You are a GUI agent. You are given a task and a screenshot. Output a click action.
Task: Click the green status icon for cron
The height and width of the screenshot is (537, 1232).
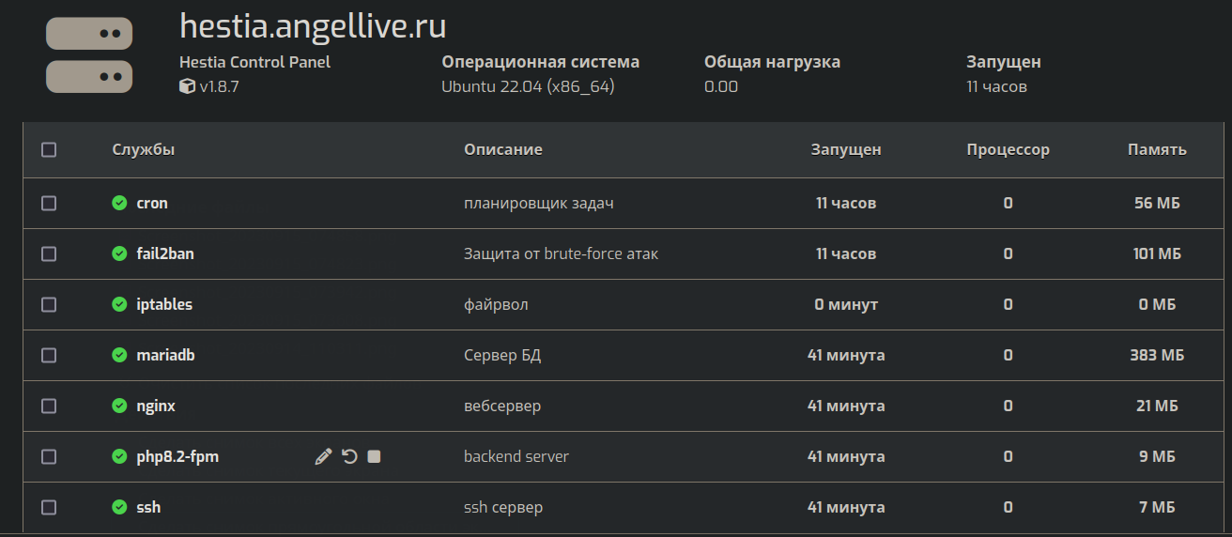pos(119,203)
